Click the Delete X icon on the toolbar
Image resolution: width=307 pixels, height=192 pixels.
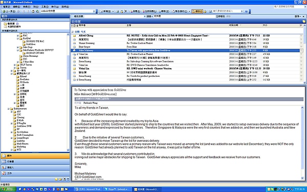pyautogui.click(x=126, y=11)
